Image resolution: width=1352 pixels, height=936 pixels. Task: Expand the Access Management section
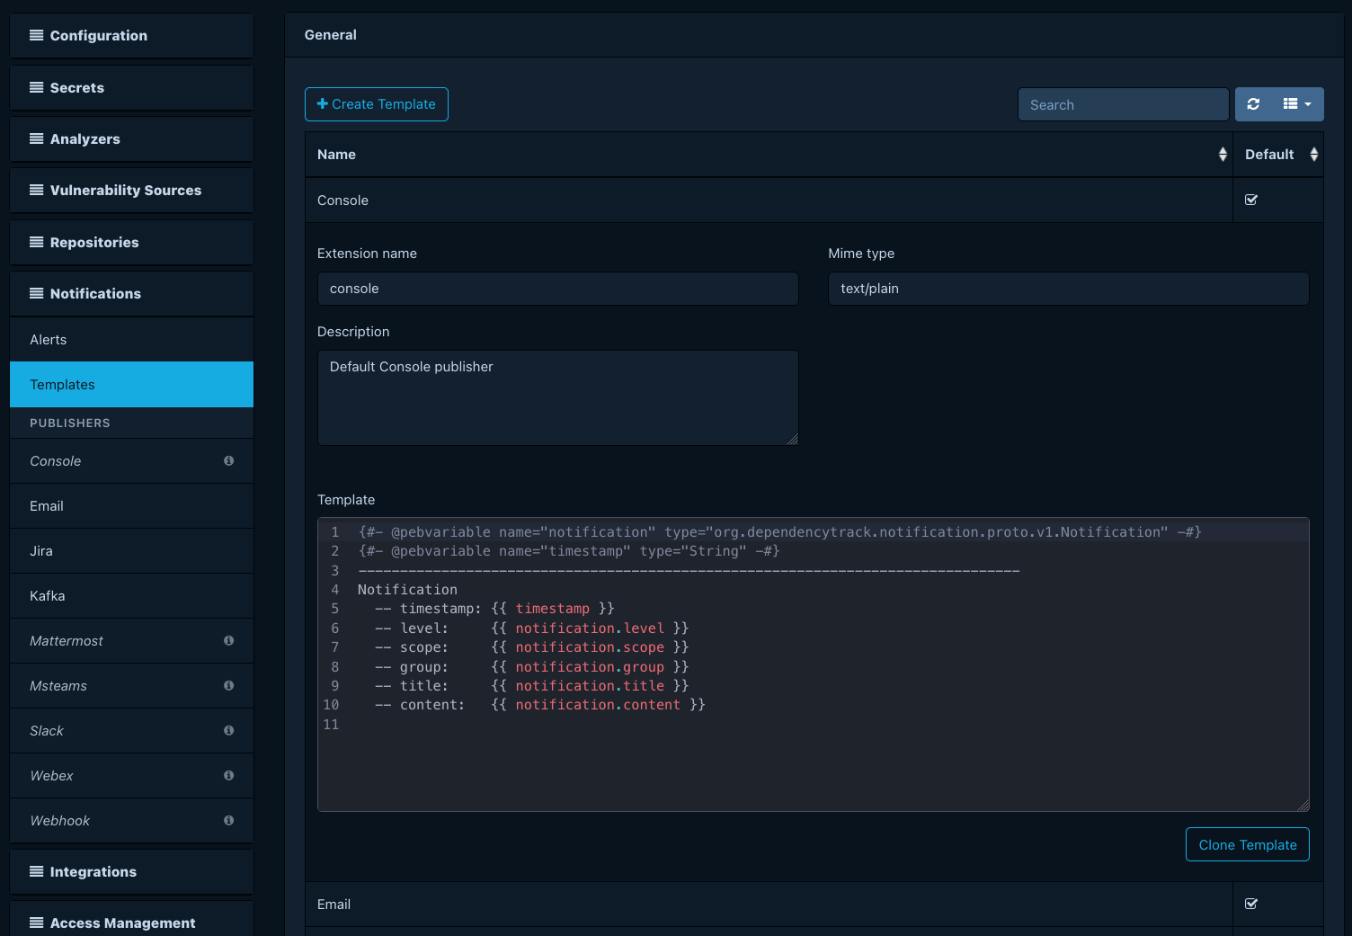tap(131, 923)
